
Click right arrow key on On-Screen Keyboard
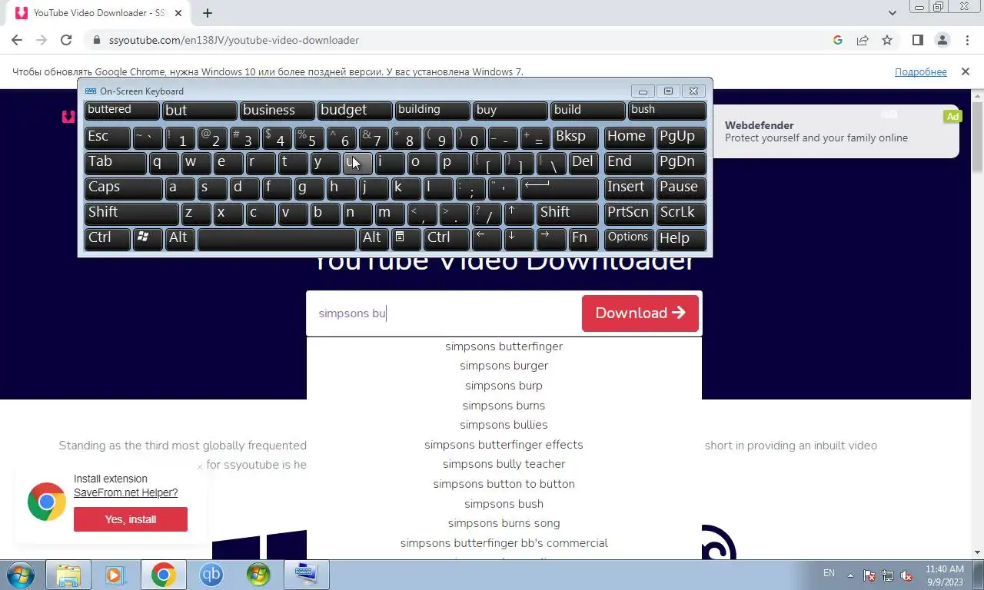pos(551,238)
